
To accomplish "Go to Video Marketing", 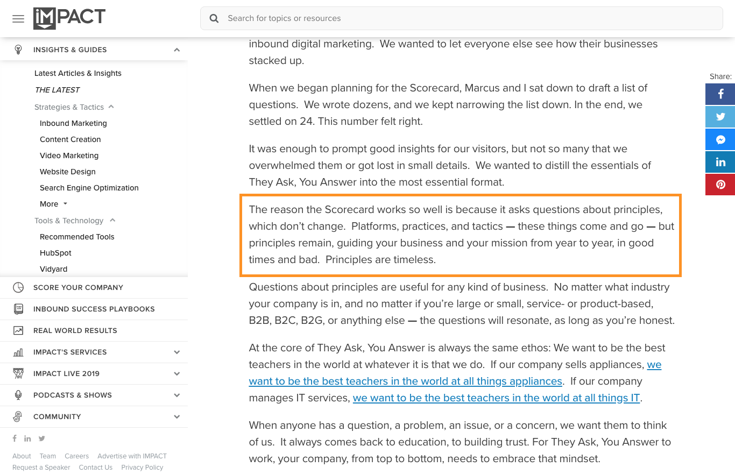I will click(x=69, y=155).
